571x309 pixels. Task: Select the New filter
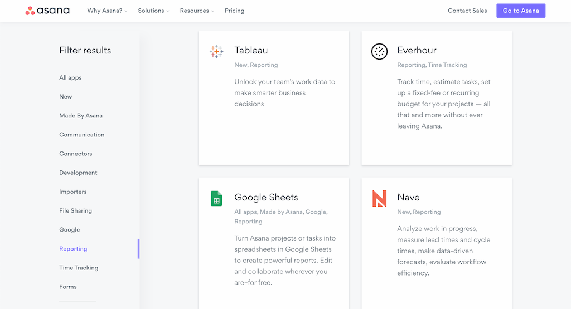point(66,96)
